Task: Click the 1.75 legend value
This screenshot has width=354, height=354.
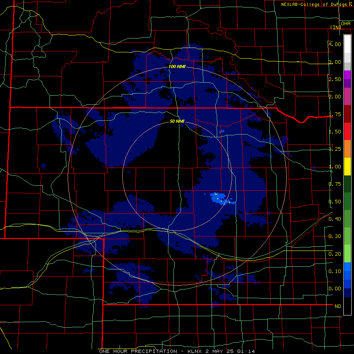Action: coord(335,114)
